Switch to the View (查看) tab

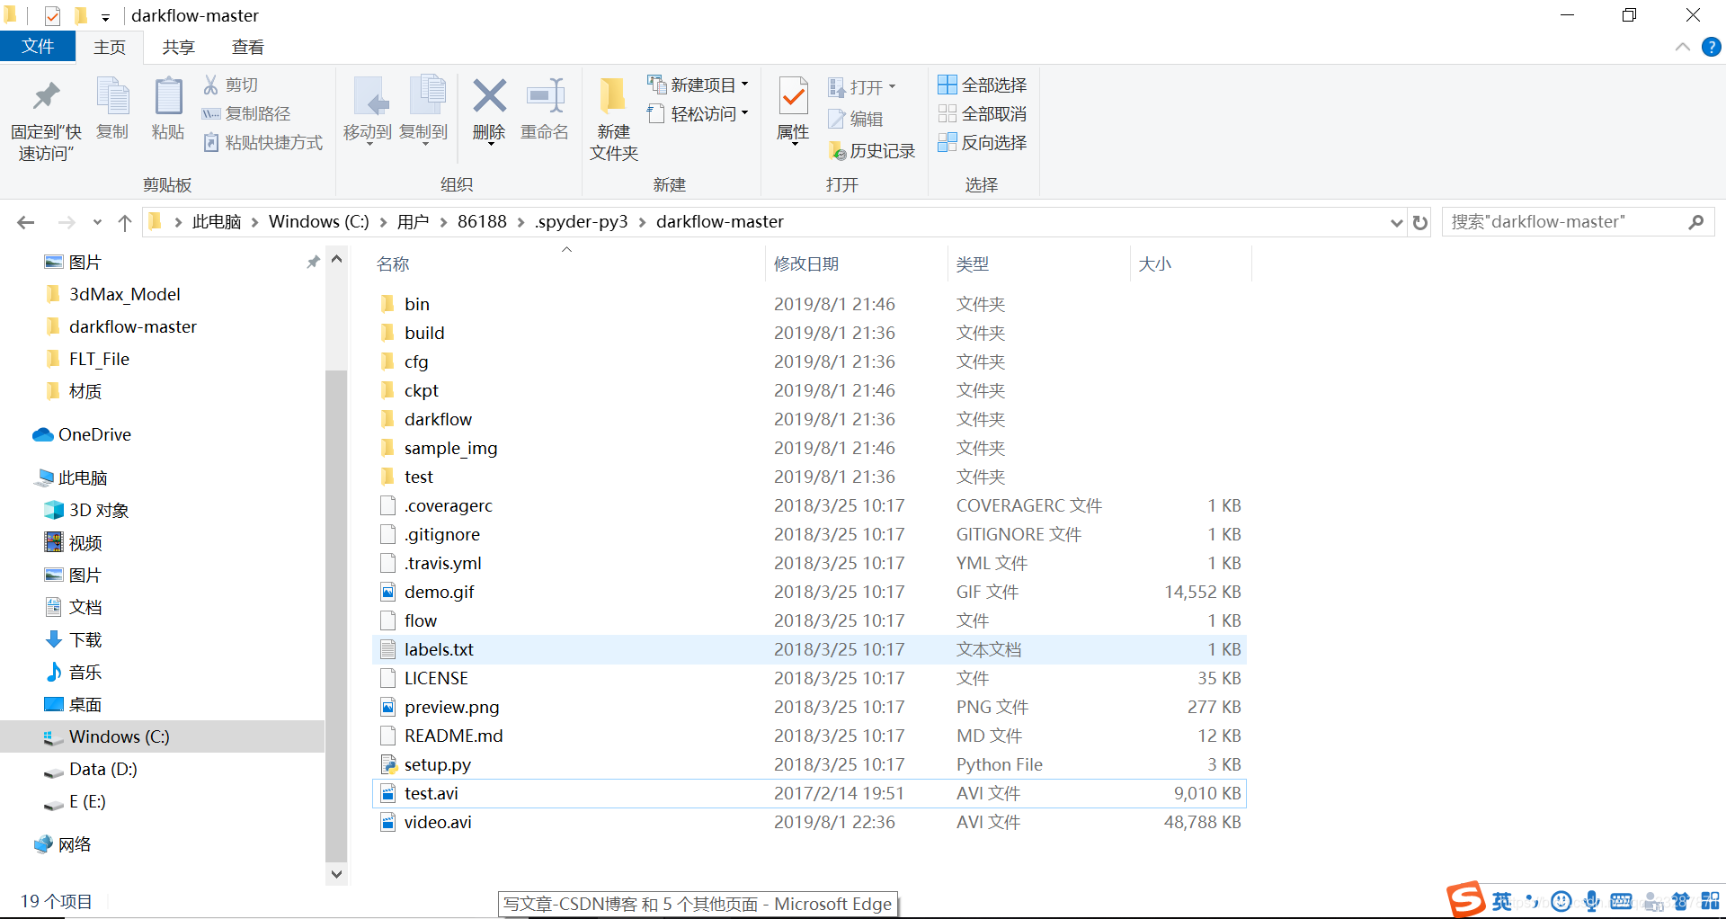tap(247, 47)
